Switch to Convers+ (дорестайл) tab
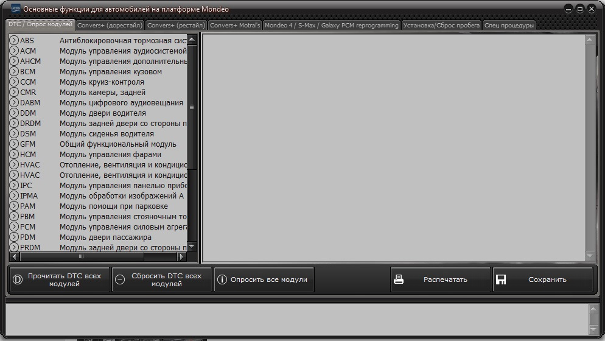The width and height of the screenshot is (605, 341). coord(110,25)
